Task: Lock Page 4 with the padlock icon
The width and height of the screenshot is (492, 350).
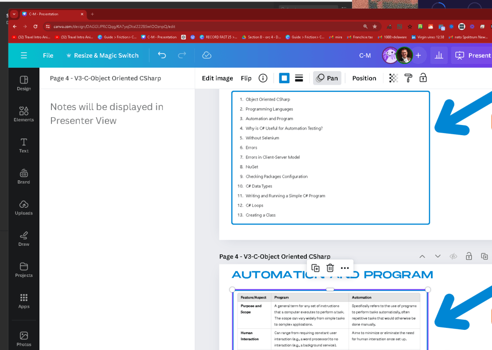Action: pyautogui.click(x=469, y=256)
